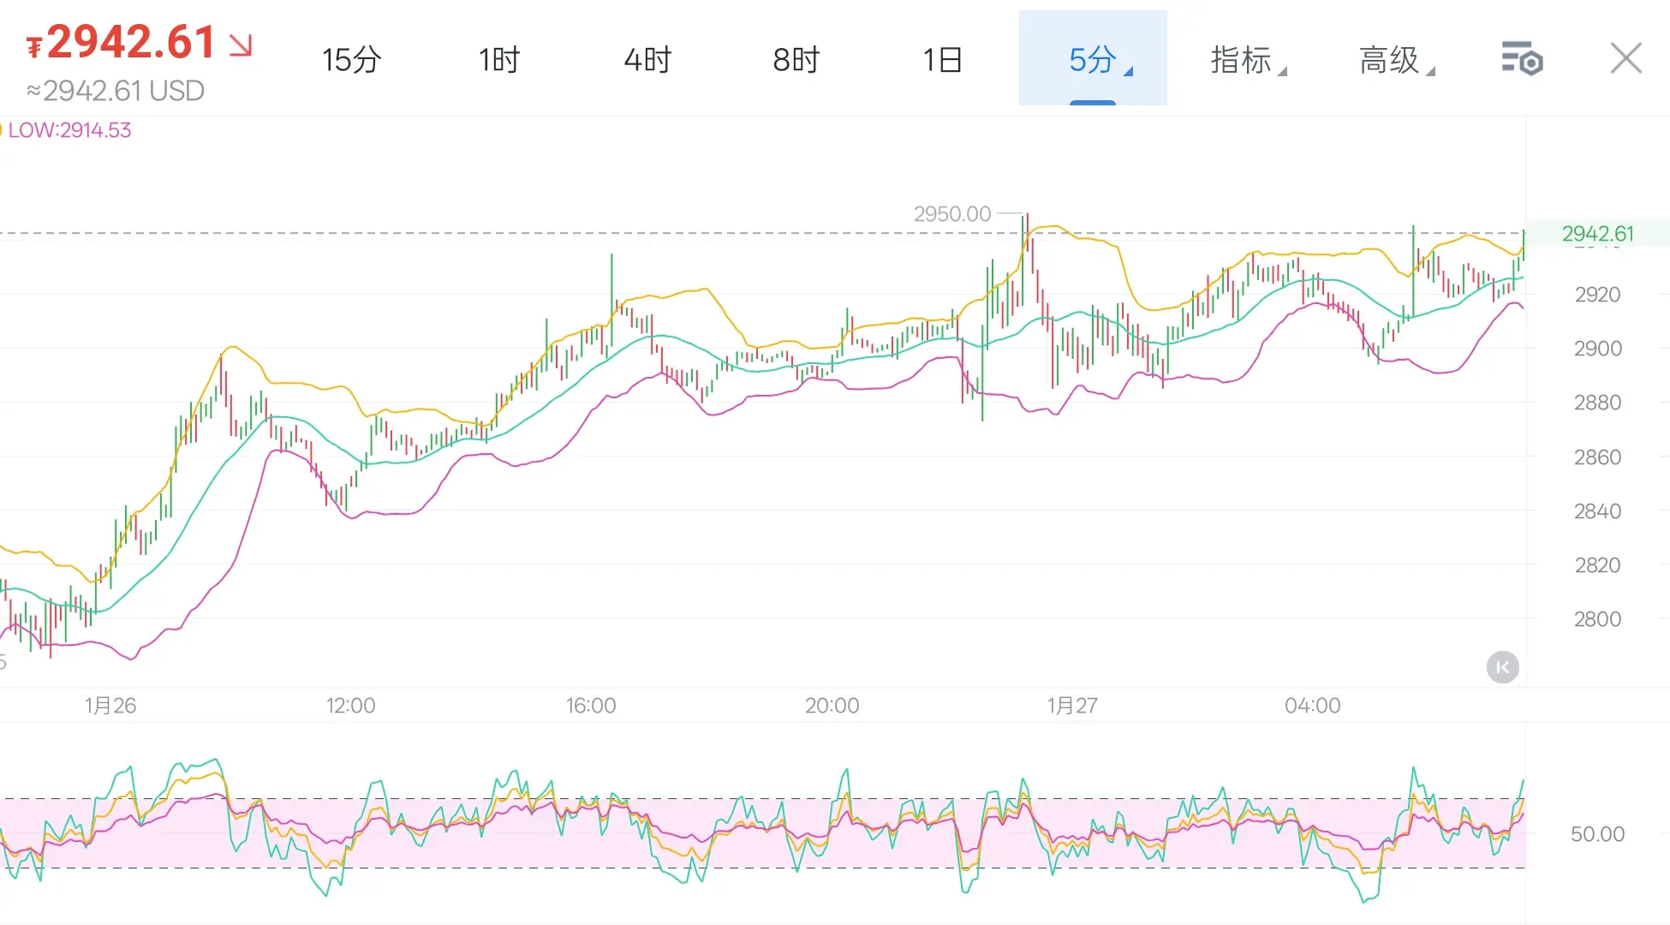Viewport: 1670px width, 925px height.
Task: Choose the 1日 daily timeframe
Action: point(943,59)
